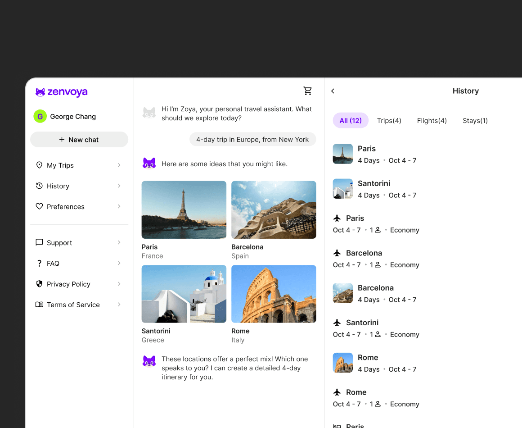
Task: Click George Chang profile name
Action: tap(73, 116)
